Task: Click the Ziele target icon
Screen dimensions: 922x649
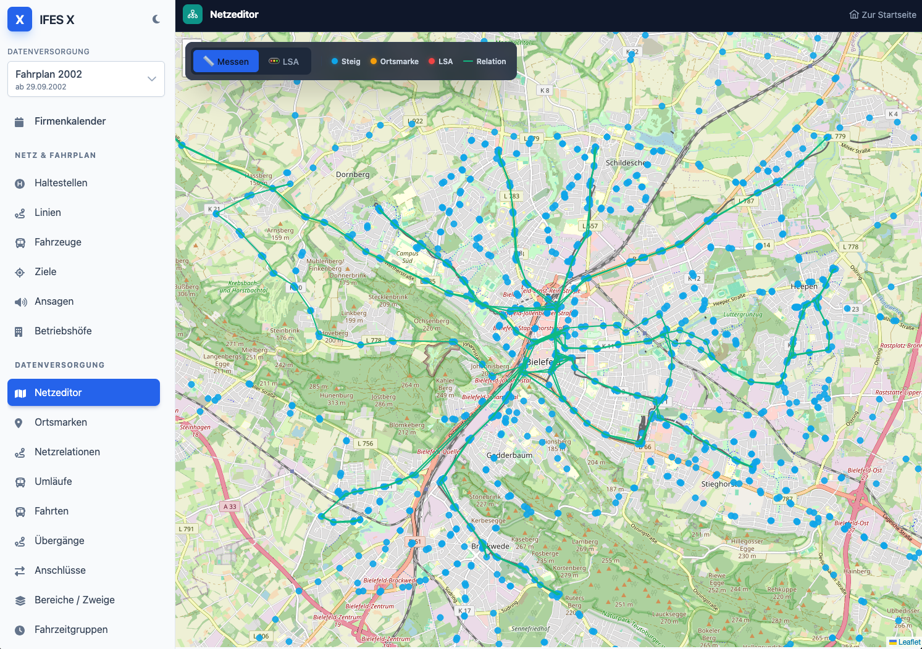Action: [x=20, y=272]
